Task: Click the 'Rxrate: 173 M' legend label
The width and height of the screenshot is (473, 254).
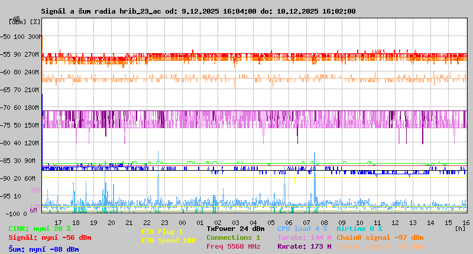Action: [x=304, y=246]
